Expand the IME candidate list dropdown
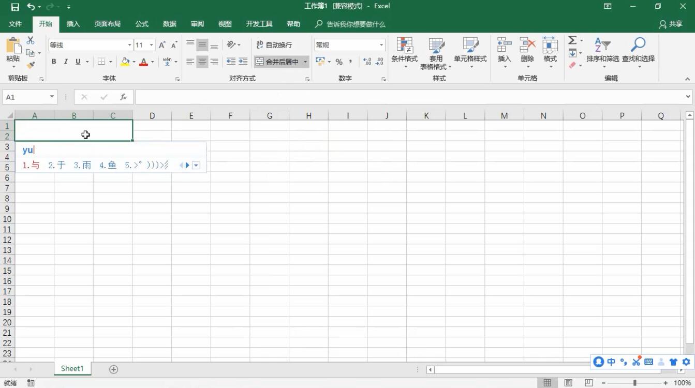The image size is (695, 388). click(196, 165)
